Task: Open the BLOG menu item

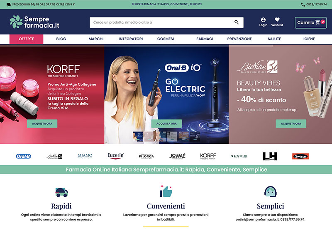Action: [61, 39]
